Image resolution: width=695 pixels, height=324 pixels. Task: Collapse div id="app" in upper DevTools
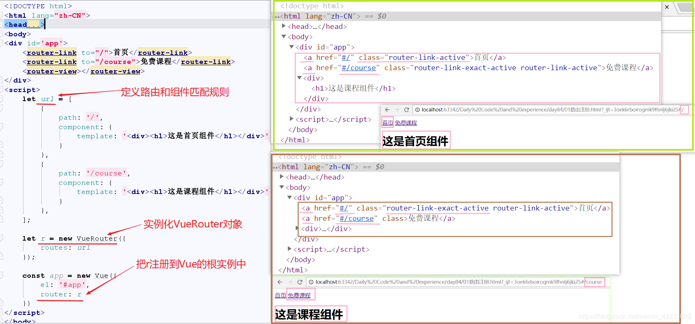tap(292, 47)
